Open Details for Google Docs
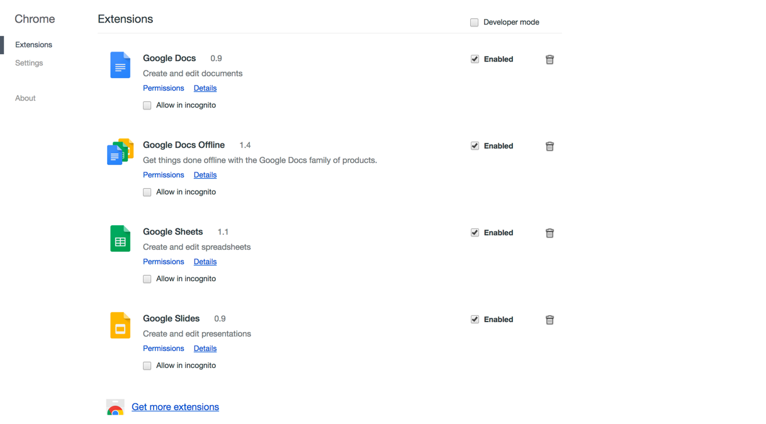 205,88
